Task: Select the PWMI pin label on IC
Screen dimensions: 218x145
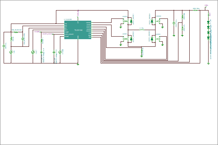Action: coord(66,37)
